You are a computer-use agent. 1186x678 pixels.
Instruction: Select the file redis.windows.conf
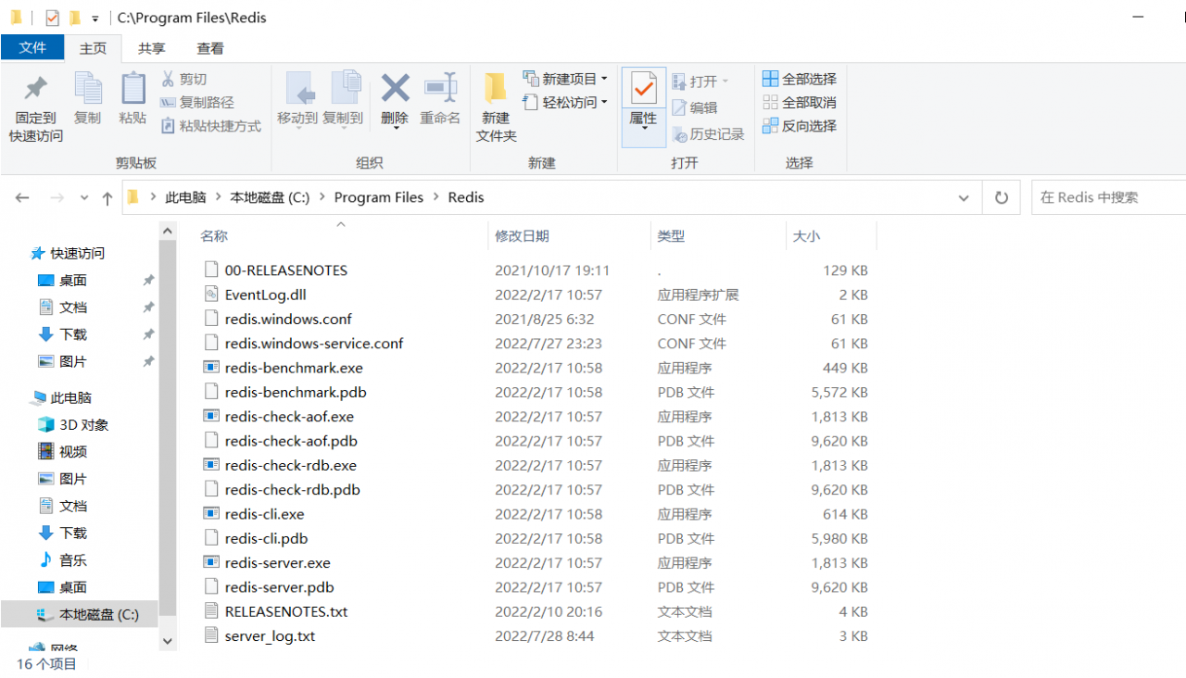pos(288,319)
